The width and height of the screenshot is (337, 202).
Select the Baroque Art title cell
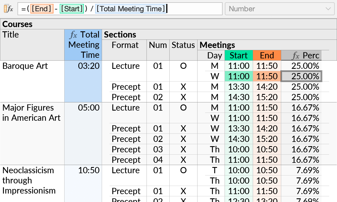coord(25,66)
